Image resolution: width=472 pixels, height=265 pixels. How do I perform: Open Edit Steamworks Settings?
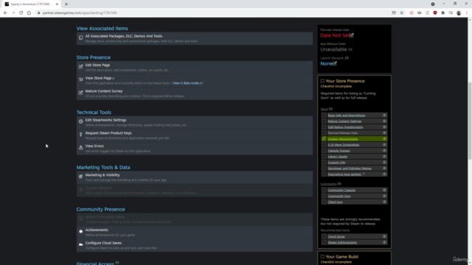[x=105, y=120]
